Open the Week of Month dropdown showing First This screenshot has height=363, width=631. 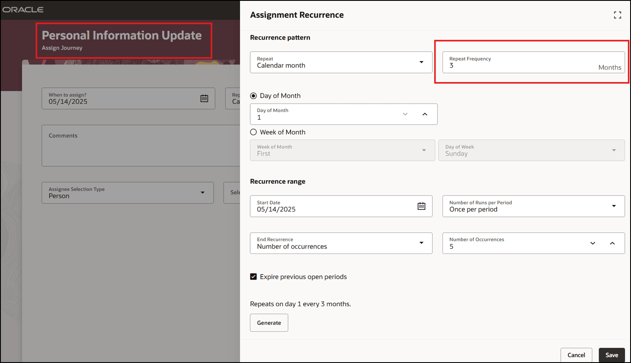342,150
